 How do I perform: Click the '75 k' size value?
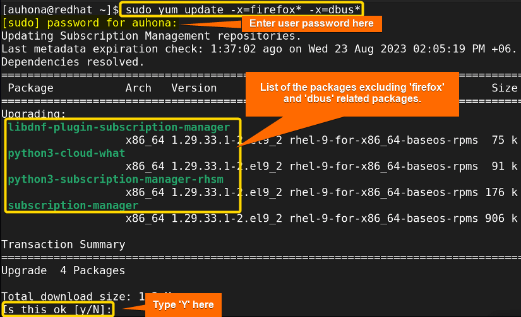505,141
